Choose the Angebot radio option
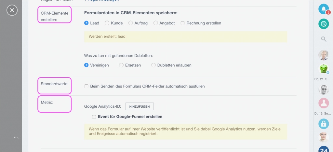Viewport: 333px width, 152px height. tap(156, 23)
